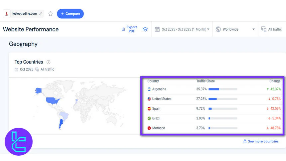The width and height of the screenshot is (286, 161).
Task: Click the leelootrading site logo icon
Action: tap(7, 14)
